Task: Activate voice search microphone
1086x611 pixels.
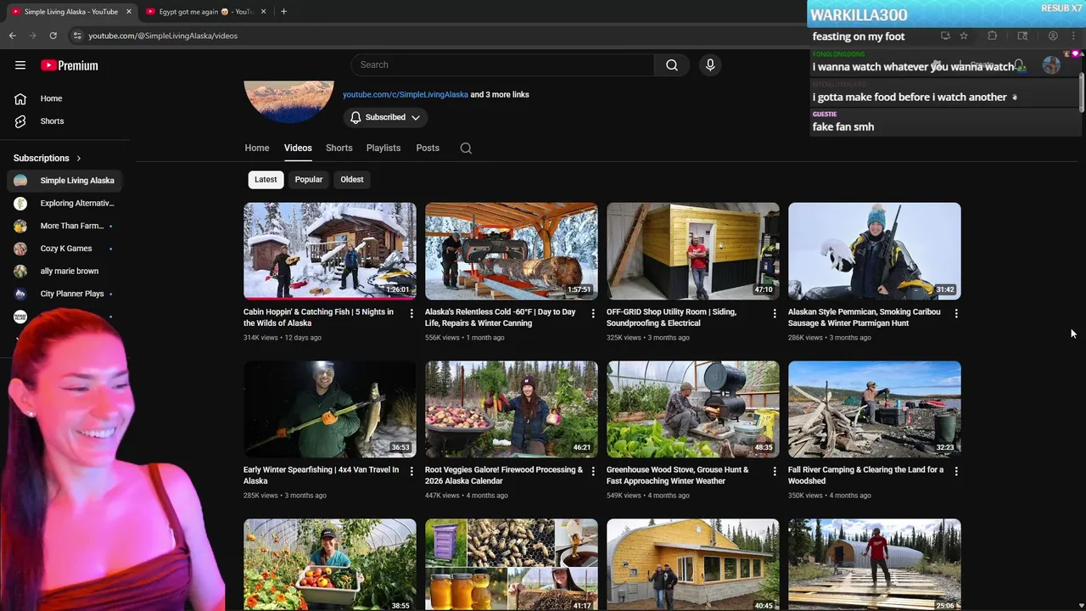Action: tap(710, 65)
